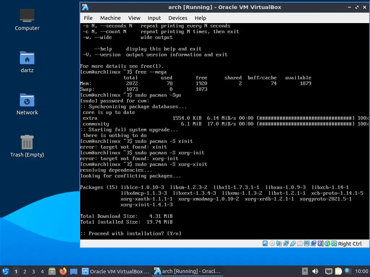The height and width of the screenshot is (277, 370).
Task: Click the 'Total Download Size: 4.31 MiB' line
Action: pyautogui.click(x=126, y=216)
